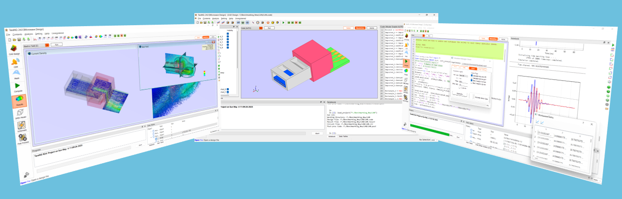
Task: Open the Code (AUTO) dropdown in middle window
Action: (252, 28)
